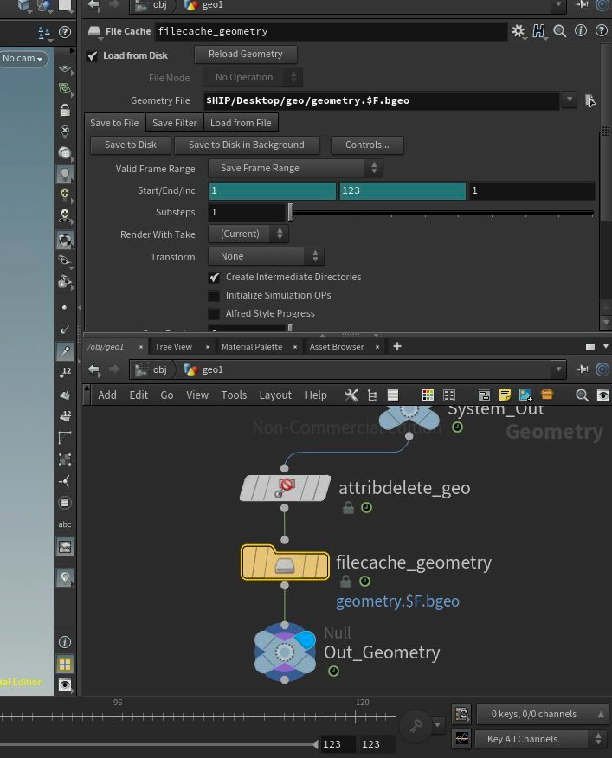Uncheck Create Intermediate Directories
This screenshot has width=612, height=758.
point(215,278)
